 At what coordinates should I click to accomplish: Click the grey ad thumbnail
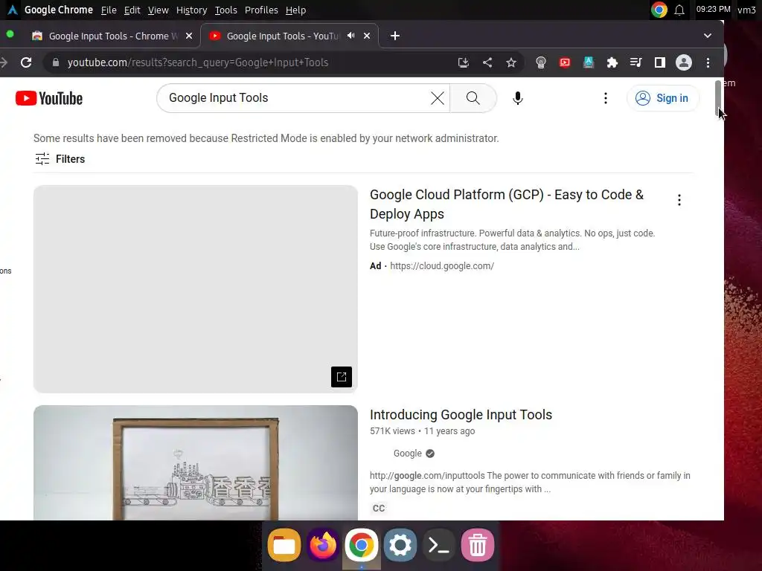click(196, 289)
